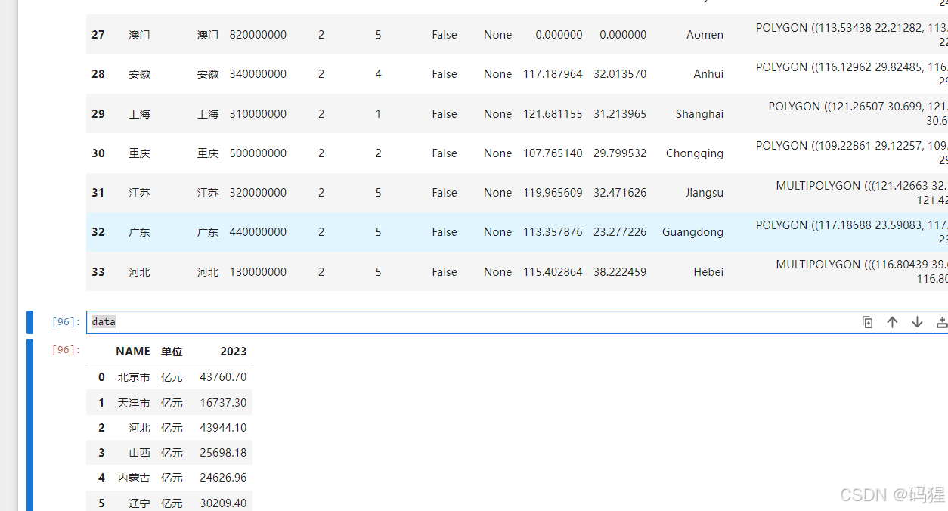Click the 2023 value 43944.10
The width and height of the screenshot is (948, 511).
223,428
